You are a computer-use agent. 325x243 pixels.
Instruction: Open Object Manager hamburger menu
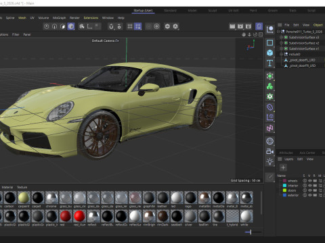pos(280,25)
